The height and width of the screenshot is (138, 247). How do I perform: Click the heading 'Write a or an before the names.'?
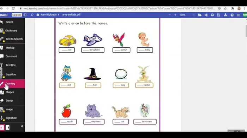(x=83, y=23)
